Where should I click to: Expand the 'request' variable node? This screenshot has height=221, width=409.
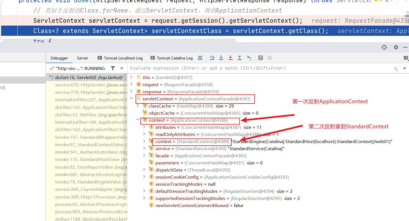pyautogui.click(x=131, y=84)
